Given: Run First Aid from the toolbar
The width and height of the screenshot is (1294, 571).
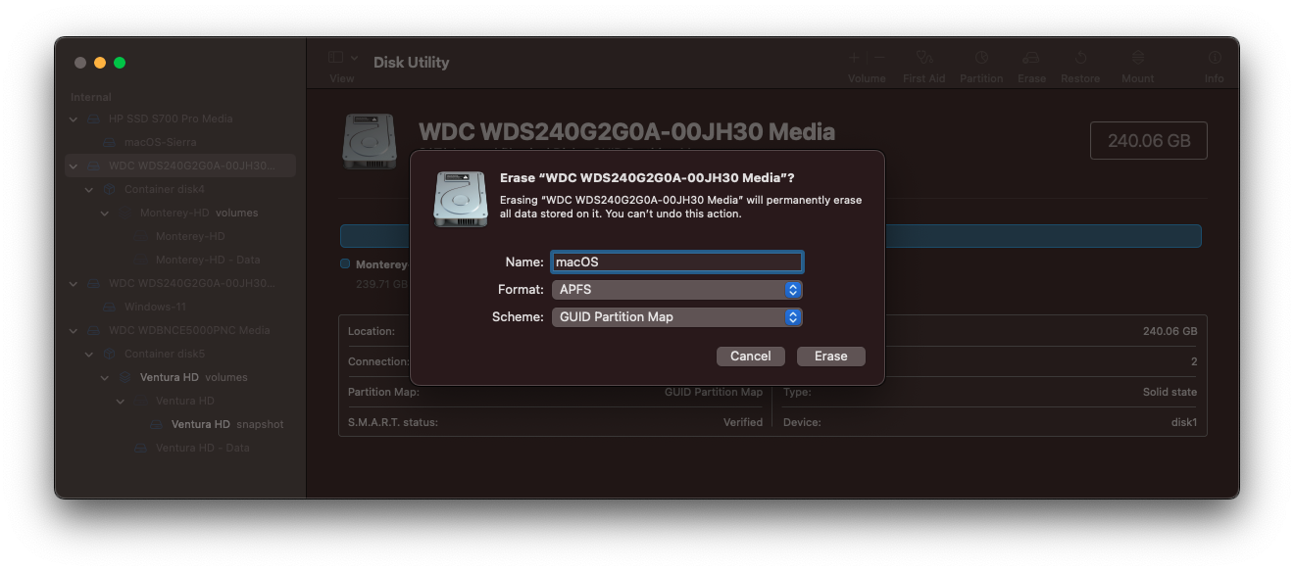Looking at the screenshot, I should click(923, 58).
